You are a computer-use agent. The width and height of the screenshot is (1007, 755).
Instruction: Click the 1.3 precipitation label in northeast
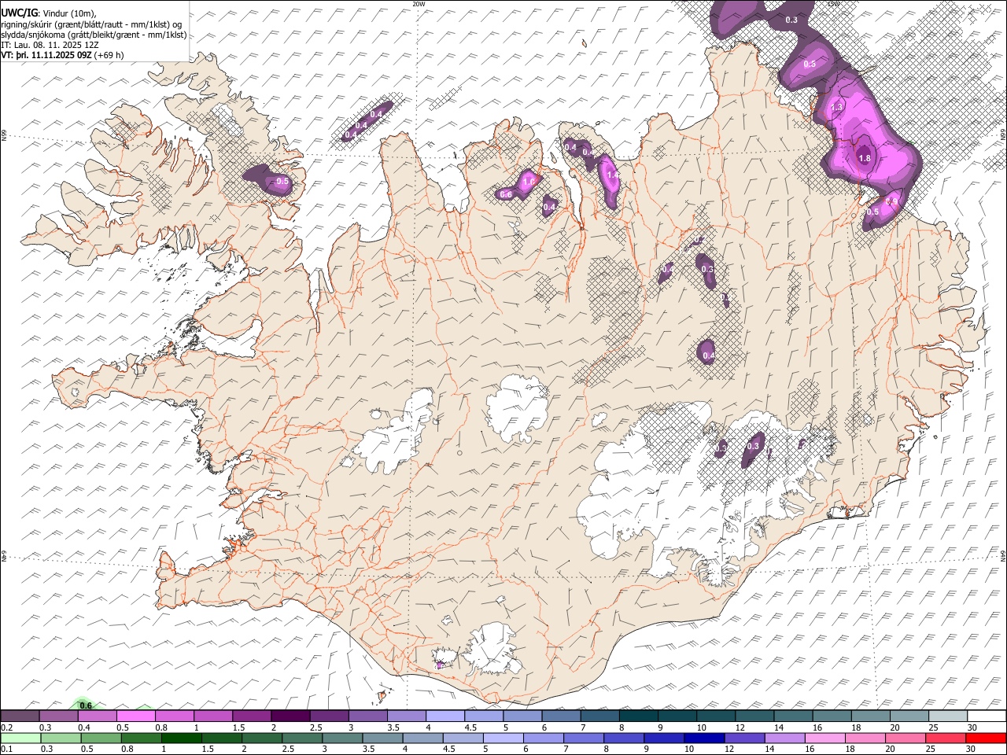[836, 107]
